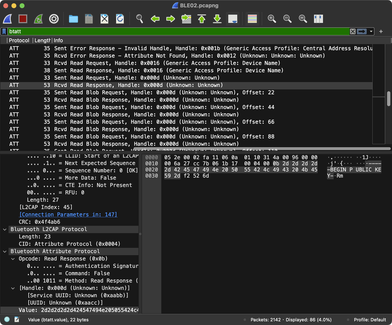Collapse the Bluetooth Attribute Protocol tree
This screenshot has height=325, width=392.
[x=4, y=251]
